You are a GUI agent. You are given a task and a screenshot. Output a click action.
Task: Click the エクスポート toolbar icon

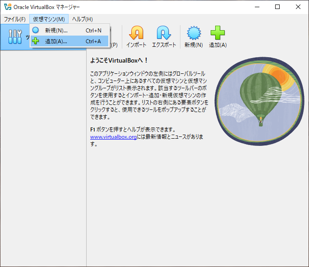tap(164, 37)
